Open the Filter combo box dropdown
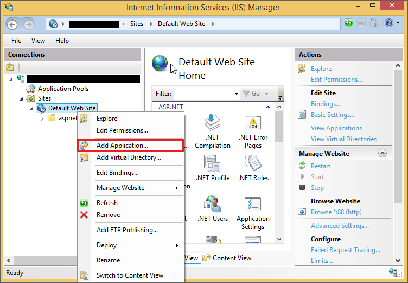 pos(236,94)
